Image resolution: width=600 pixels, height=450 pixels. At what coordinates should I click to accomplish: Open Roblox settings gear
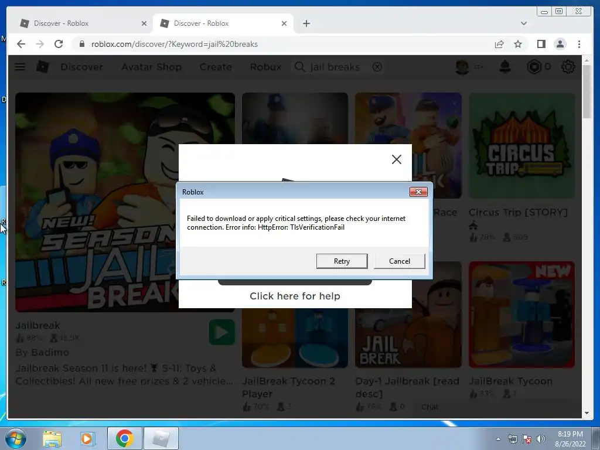(568, 67)
